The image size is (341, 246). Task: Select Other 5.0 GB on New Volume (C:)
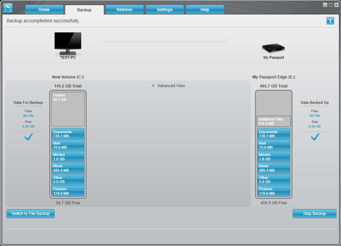point(68,180)
